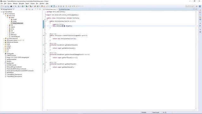Click the Debug bug icon in toolbar
Image resolution: width=202 pixels, height=114 pixels.
(19, 6)
